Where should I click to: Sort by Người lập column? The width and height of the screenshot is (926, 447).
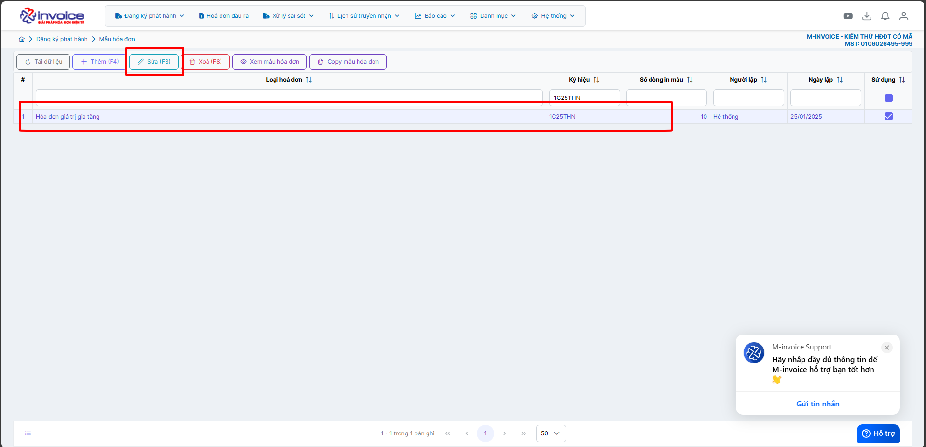click(764, 80)
